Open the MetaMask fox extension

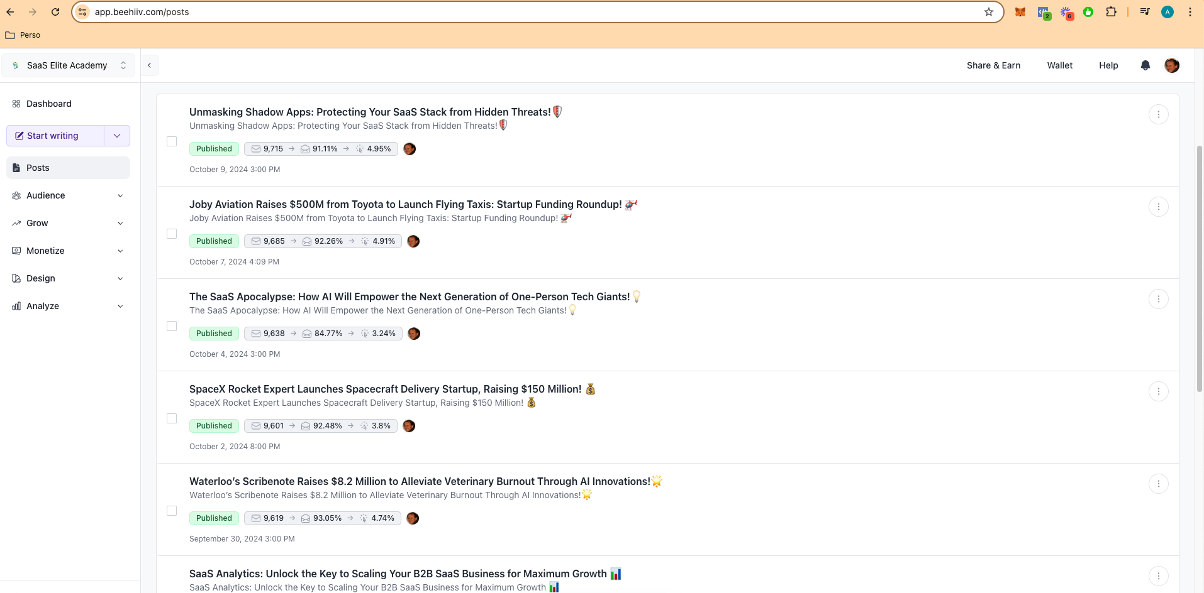[1020, 12]
